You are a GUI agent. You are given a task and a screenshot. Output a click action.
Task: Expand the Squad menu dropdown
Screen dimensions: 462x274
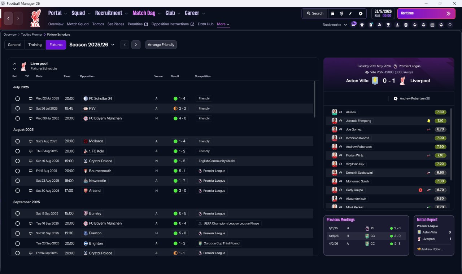coord(89,13)
